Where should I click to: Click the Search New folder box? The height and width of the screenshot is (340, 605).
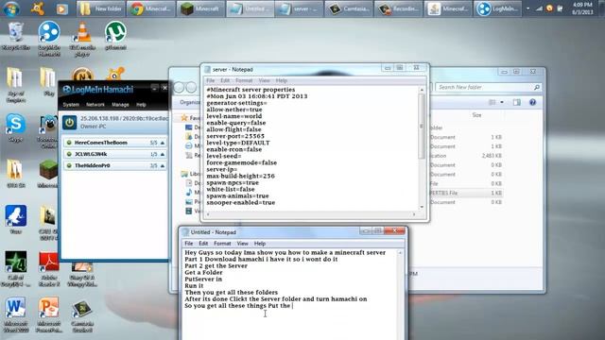(x=488, y=88)
